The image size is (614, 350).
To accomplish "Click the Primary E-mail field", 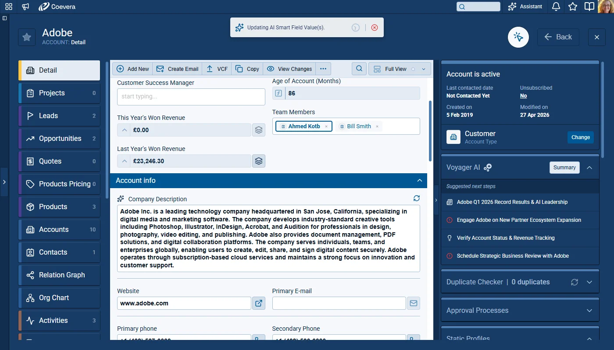I will point(339,303).
